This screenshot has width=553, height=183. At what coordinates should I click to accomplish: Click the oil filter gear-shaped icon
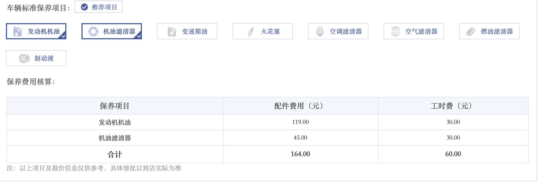93,31
